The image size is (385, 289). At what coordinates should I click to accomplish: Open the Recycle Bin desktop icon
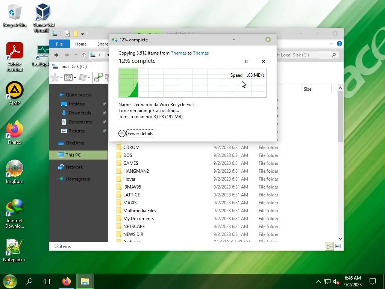(x=15, y=15)
